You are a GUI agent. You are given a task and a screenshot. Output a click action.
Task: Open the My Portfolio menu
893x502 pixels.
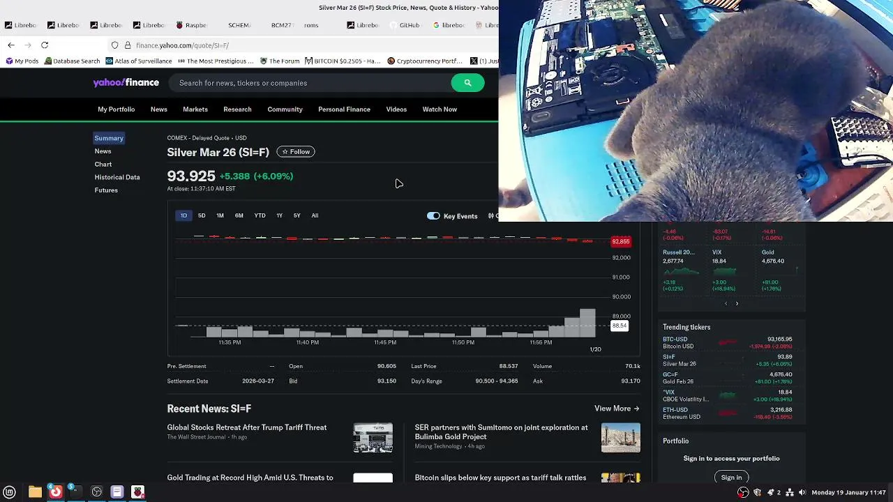116,109
